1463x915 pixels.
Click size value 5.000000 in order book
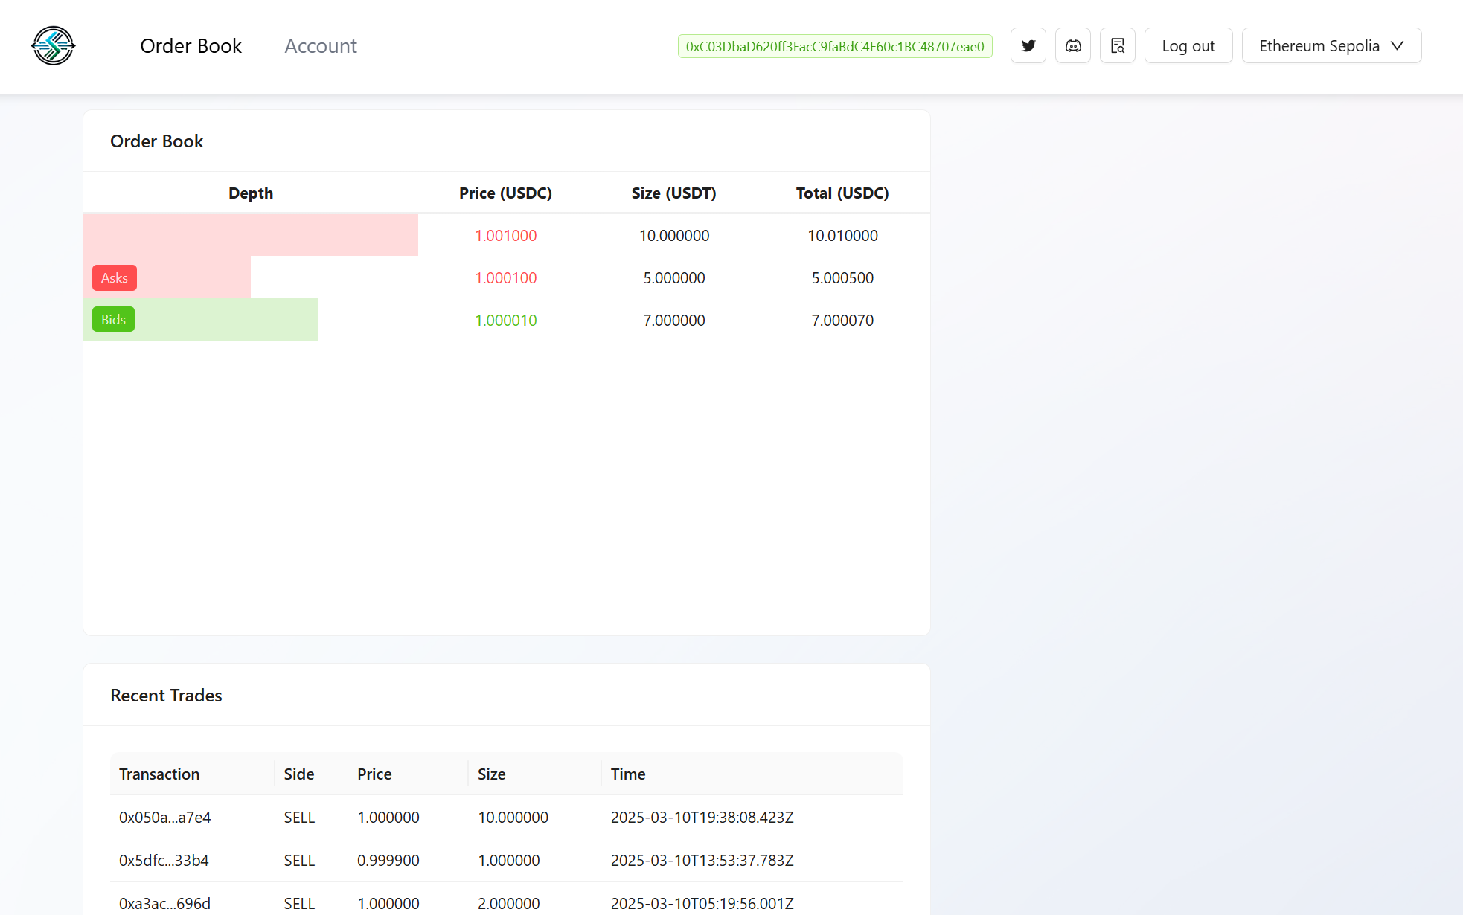point(674,278)
